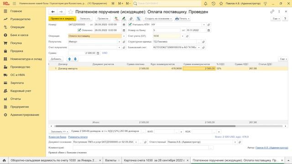
Task: Open Структурная единица record icon
Action: coord(203,42)
